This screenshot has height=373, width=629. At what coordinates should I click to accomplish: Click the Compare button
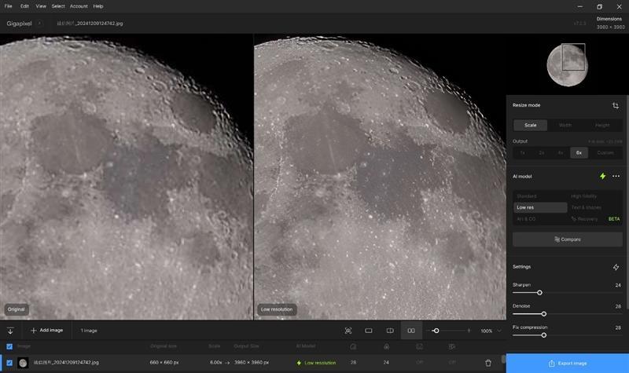tap(566, 239)
